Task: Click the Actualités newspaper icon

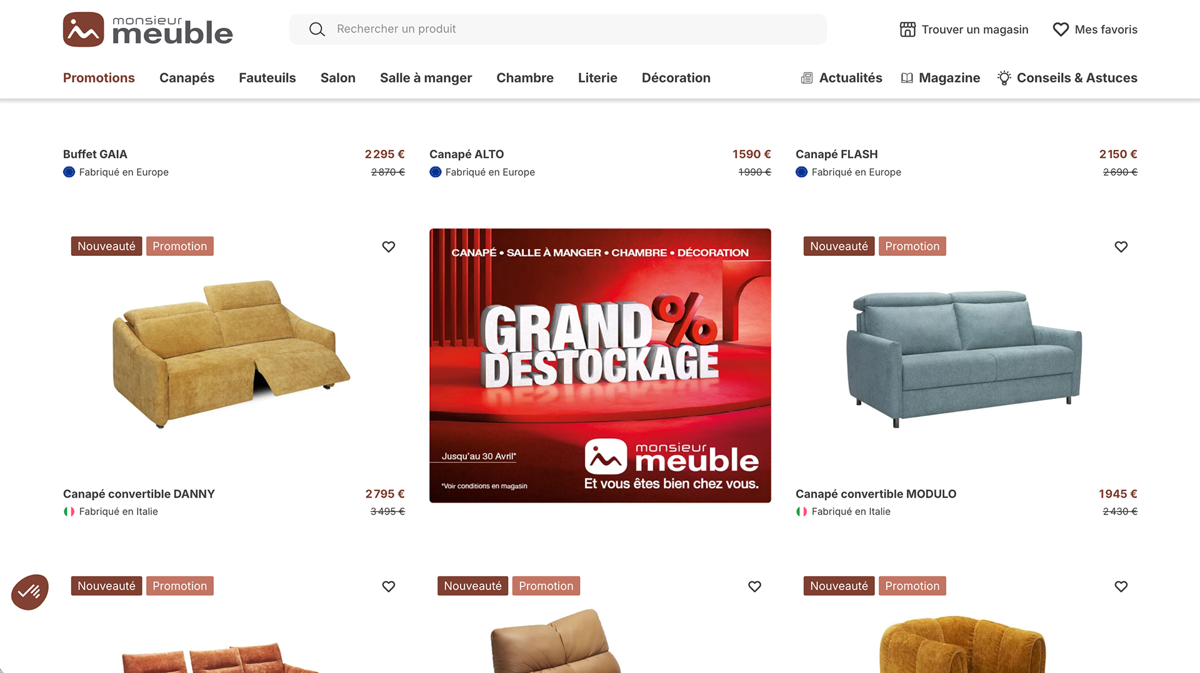Action: [807, 78]
